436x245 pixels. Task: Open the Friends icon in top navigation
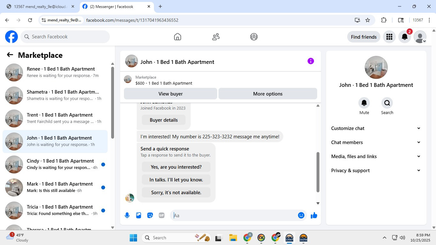click(216, 37)
